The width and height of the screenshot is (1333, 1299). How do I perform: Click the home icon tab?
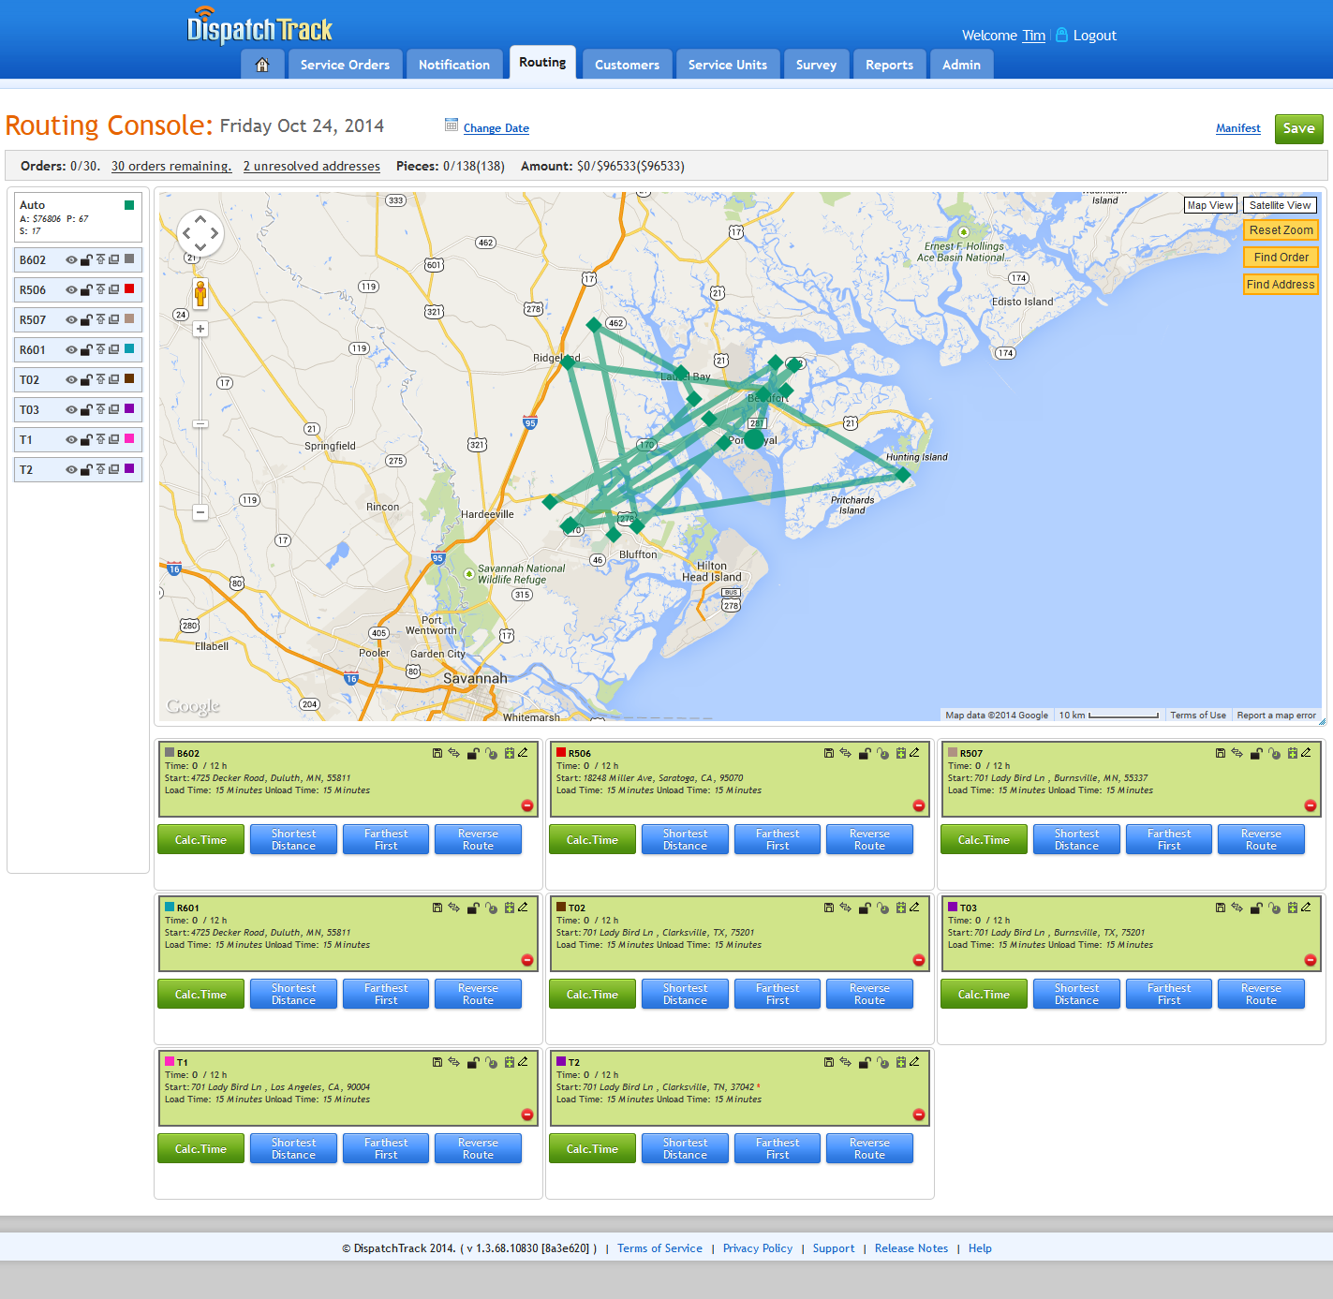click(x=262, y=65)
